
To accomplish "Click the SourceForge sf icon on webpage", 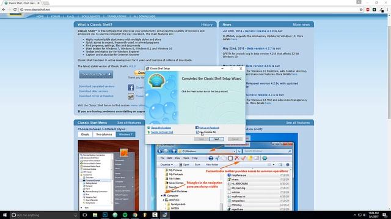I will [x=131, y=96].
